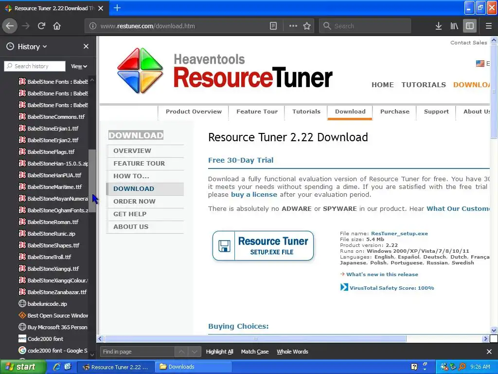Click the system tray clock 9:26 AM
The width and height of the screenshot is (498, 374).
coord(480,367)
